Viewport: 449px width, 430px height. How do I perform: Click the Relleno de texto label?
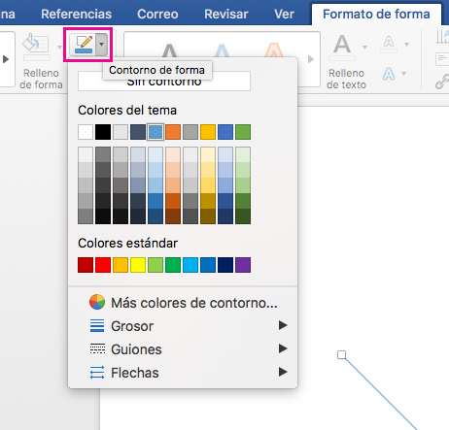[x=346, y=79]
